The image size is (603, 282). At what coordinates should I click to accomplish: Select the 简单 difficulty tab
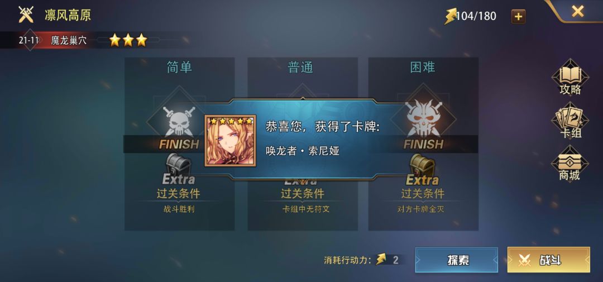[179, 68]
